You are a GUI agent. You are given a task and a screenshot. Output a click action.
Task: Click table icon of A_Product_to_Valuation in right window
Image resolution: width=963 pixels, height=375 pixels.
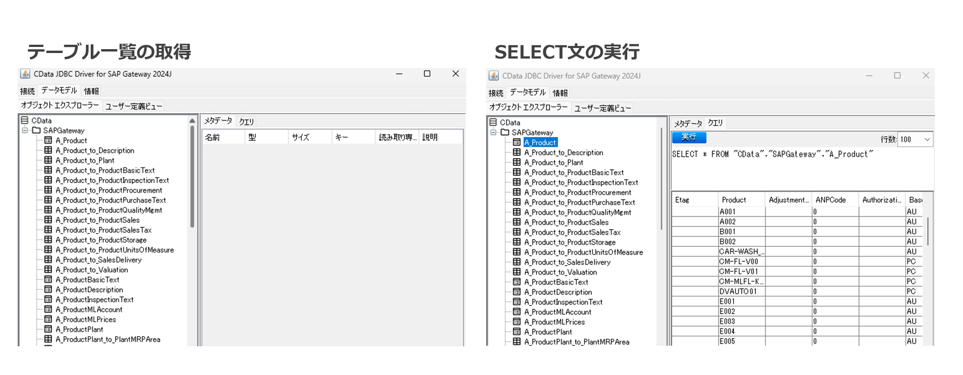pyautogui.click(x=517, y=272)
